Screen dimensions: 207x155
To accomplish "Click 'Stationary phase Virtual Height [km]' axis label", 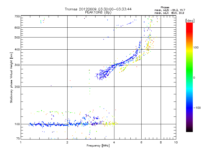I will (11, 78).
